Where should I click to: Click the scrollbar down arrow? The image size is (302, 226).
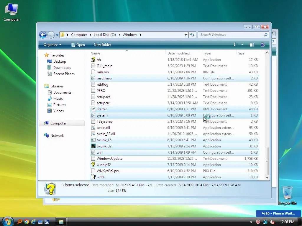coord(267,178)
